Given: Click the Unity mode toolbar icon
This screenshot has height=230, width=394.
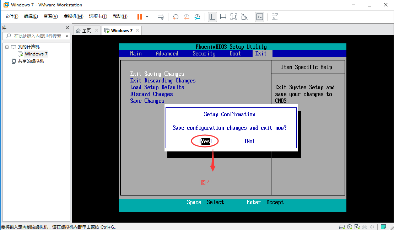Looking at the screenshot, I should point(244,17).
